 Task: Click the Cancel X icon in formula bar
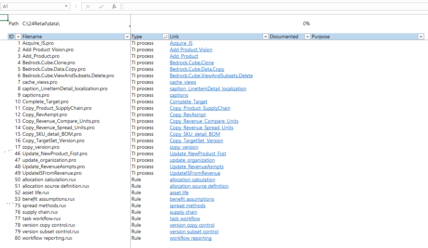[x=88, y=6]
